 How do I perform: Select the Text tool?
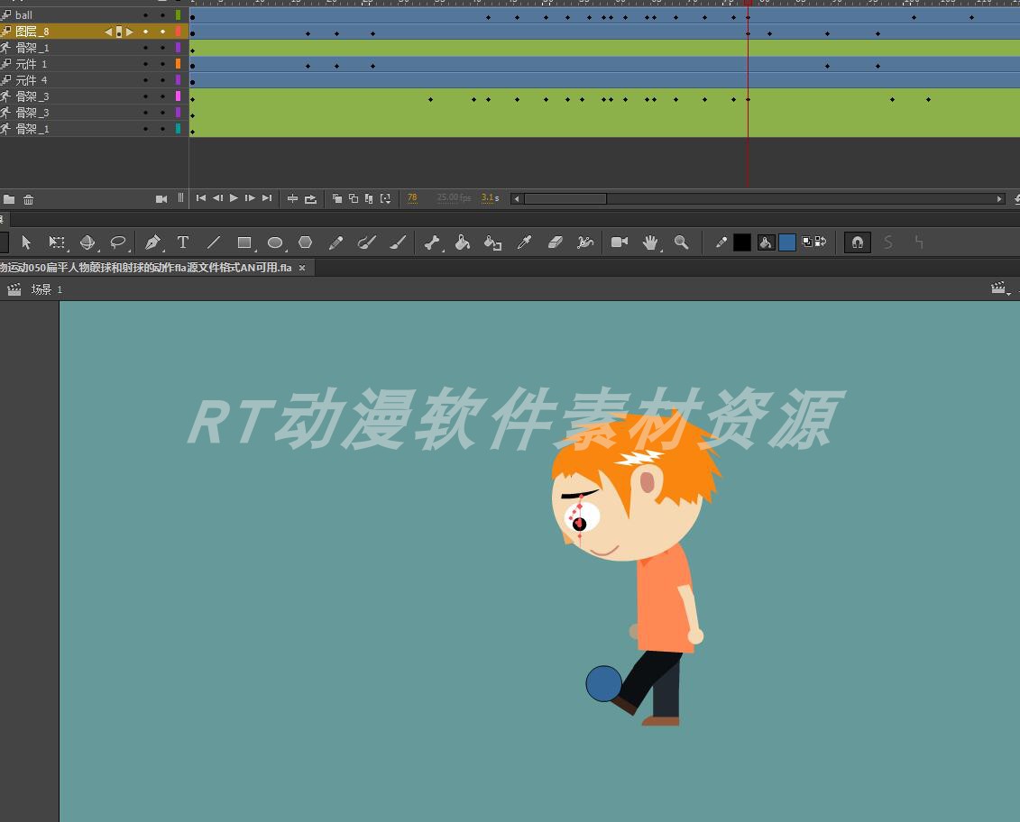point(183,242)
